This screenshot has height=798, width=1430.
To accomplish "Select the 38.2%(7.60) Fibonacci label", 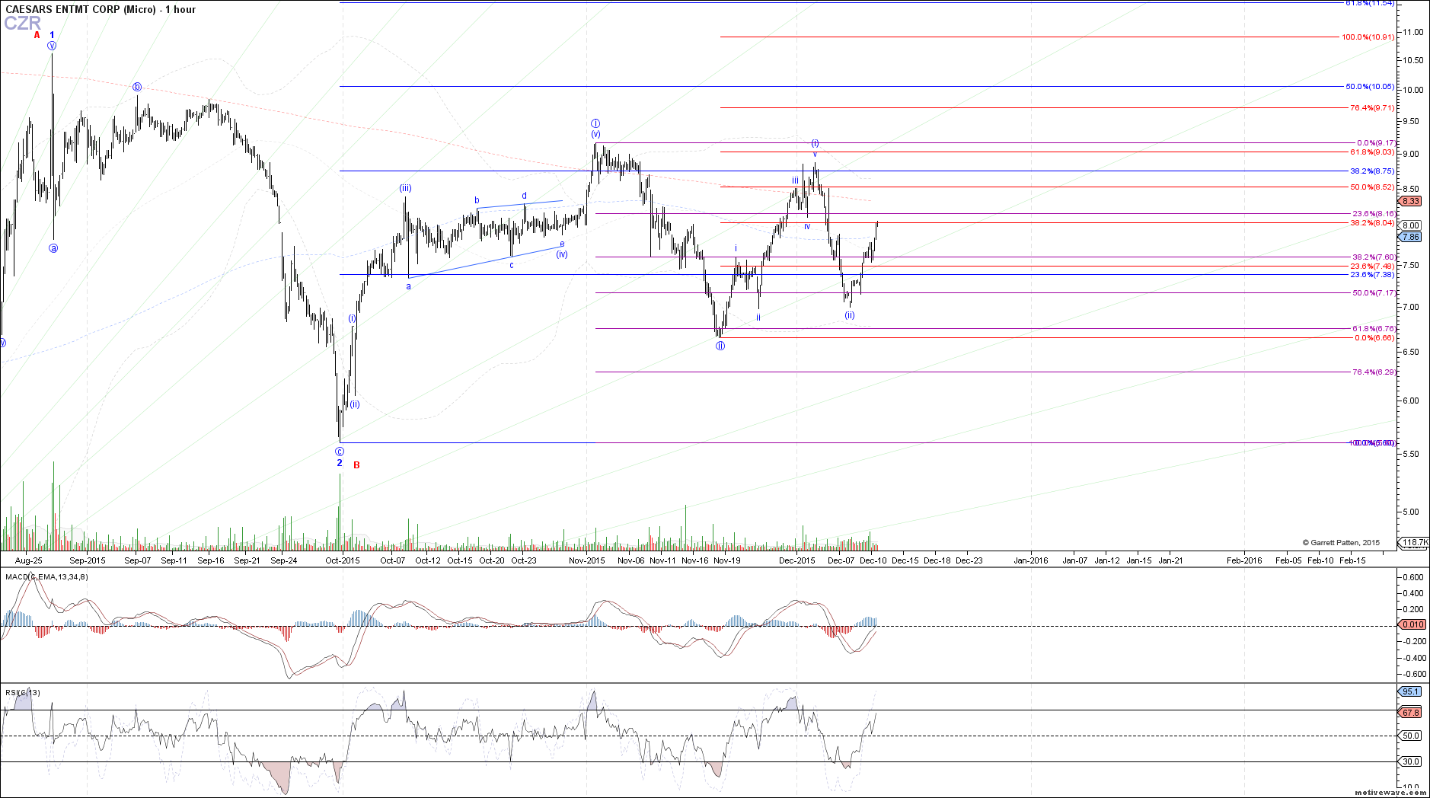I will click(x=1374, y=257).
